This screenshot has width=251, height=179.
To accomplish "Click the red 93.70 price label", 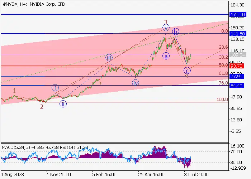I will click(x=237, y=66).
